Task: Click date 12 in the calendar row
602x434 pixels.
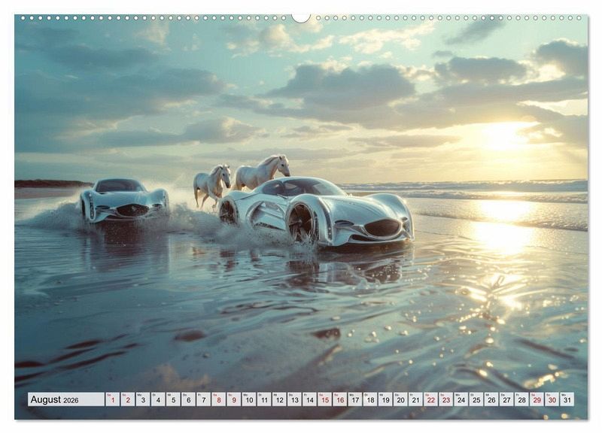Action: (x=279, y=399)
